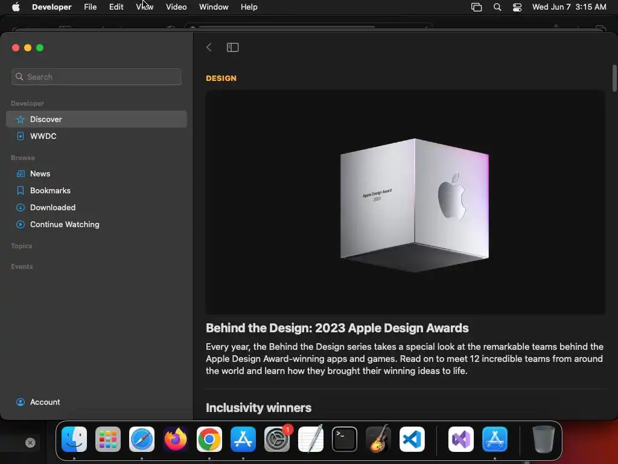Open the WWDC sidebar item
618x464 pixels.
point(97,136)
